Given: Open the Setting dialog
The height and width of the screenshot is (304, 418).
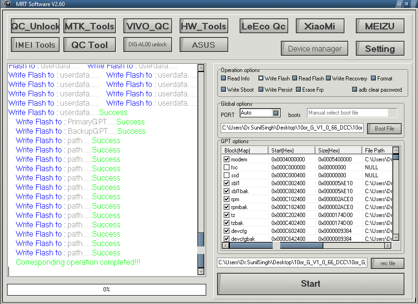Looking at the screenshot, I should tap(380, 48).
